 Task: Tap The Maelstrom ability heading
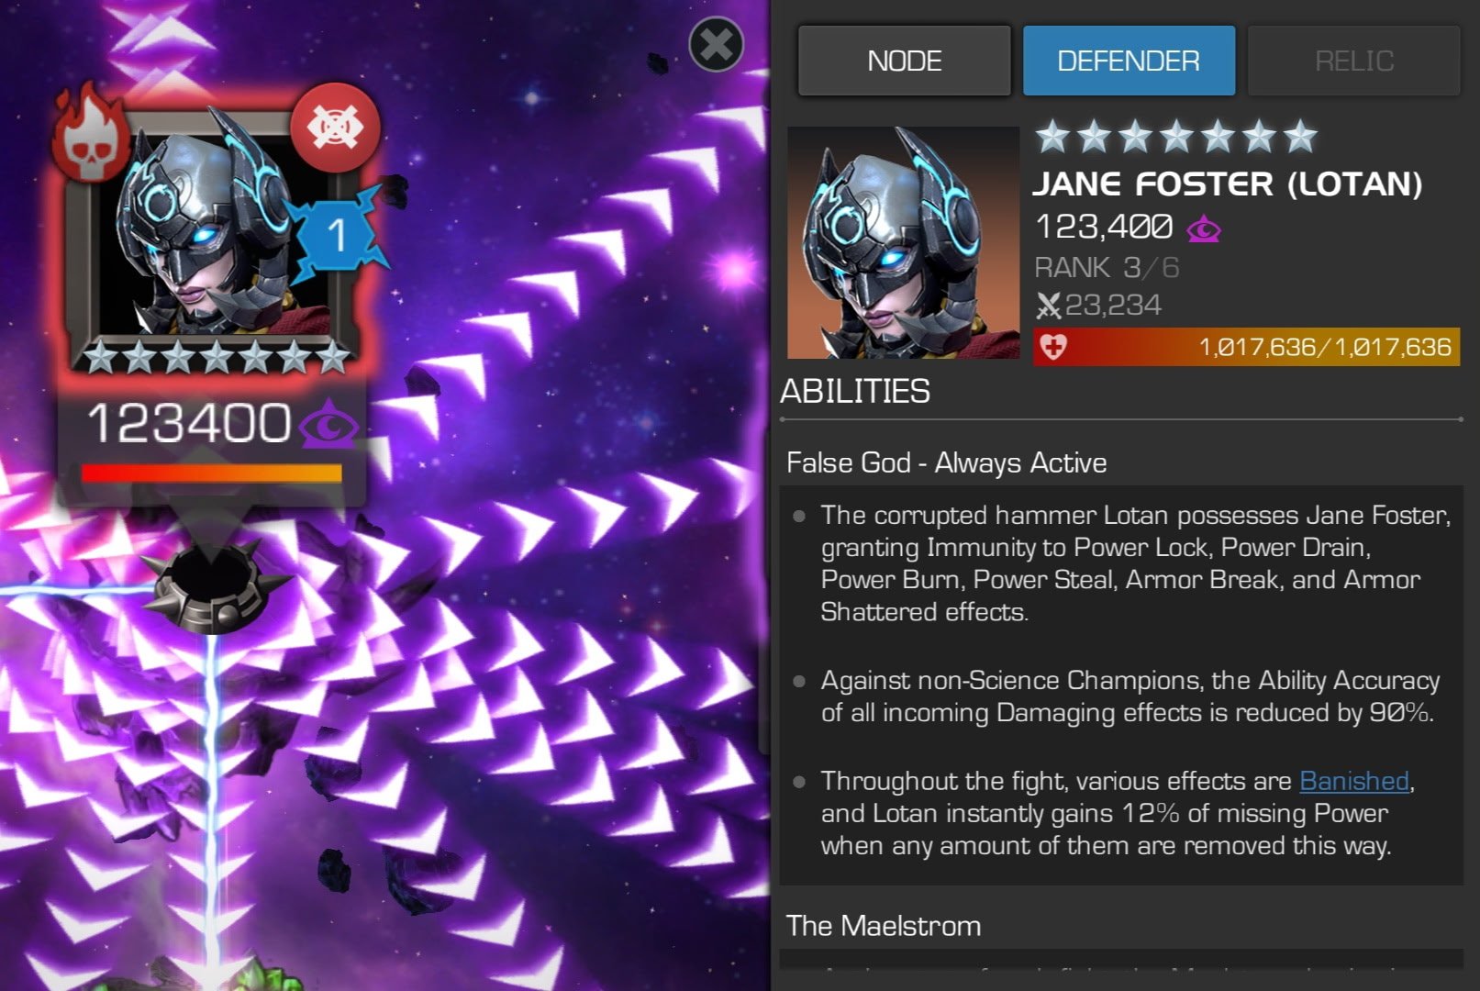[883, 925]
